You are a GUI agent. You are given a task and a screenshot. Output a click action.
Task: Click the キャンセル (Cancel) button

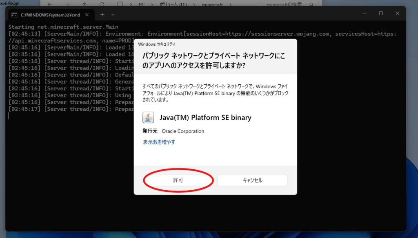[x=252, y=180]
